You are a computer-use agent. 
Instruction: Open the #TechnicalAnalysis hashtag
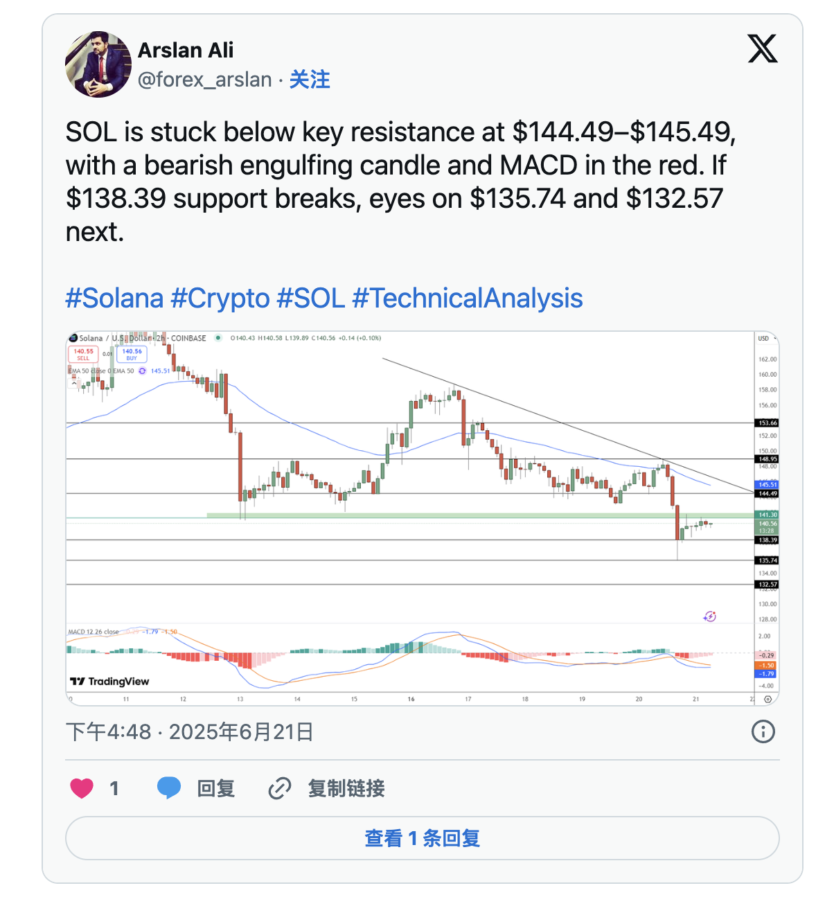[468, 299]
